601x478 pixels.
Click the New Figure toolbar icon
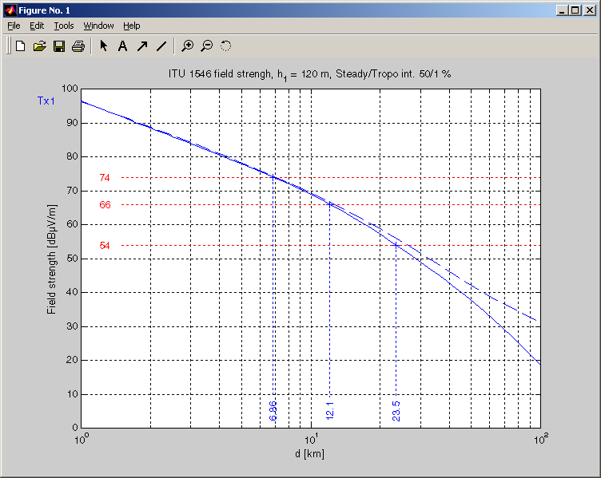tap(20, 46)
